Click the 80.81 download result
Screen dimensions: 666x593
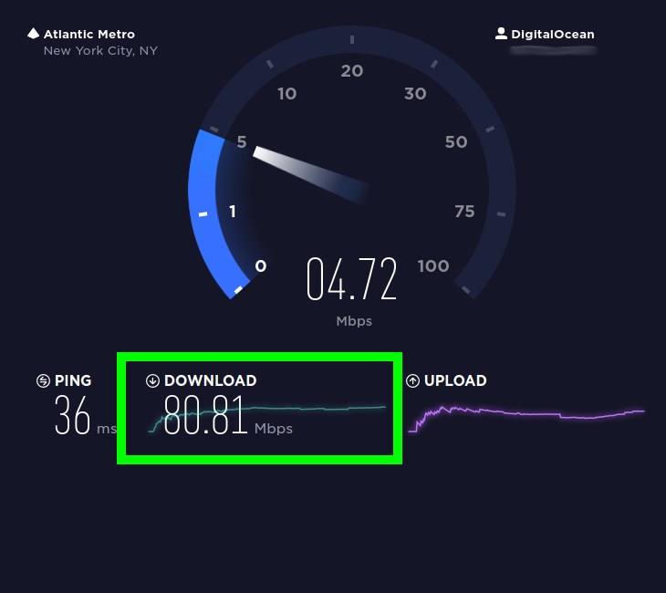pyautogui.click(x=205, y=415)
